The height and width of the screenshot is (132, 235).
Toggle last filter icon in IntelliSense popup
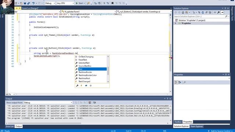coord(91,85)
